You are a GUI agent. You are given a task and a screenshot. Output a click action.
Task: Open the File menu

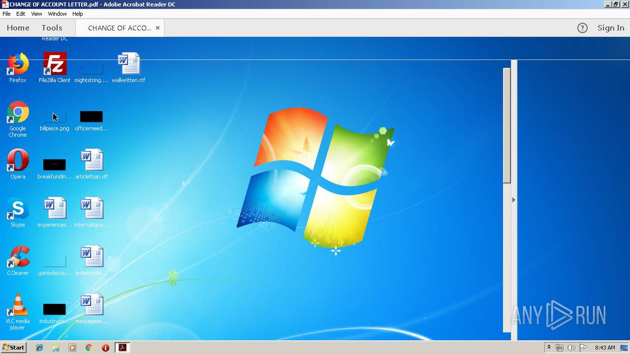(6, 14)
